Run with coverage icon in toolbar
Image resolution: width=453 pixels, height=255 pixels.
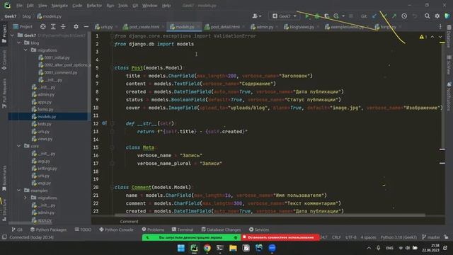(326, 16)
